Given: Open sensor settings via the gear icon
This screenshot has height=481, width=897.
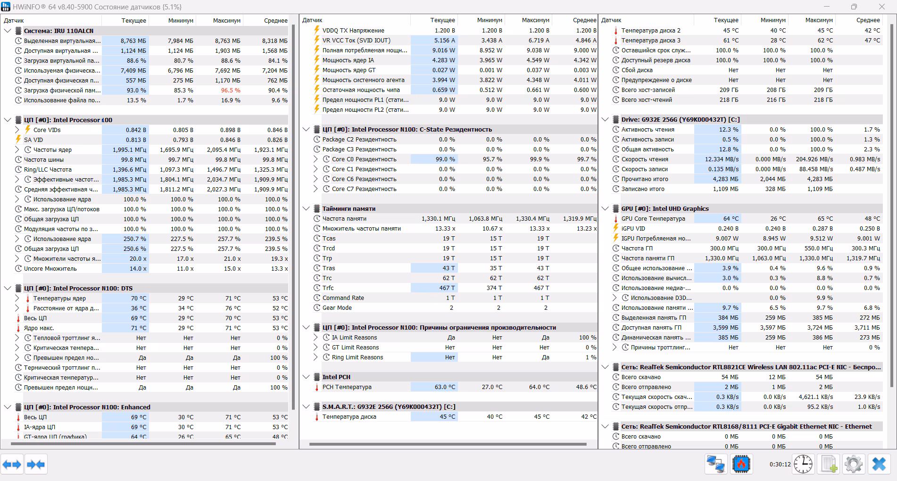Looking at the screenshot, I should pyautogui.click(x=853, y=464).
